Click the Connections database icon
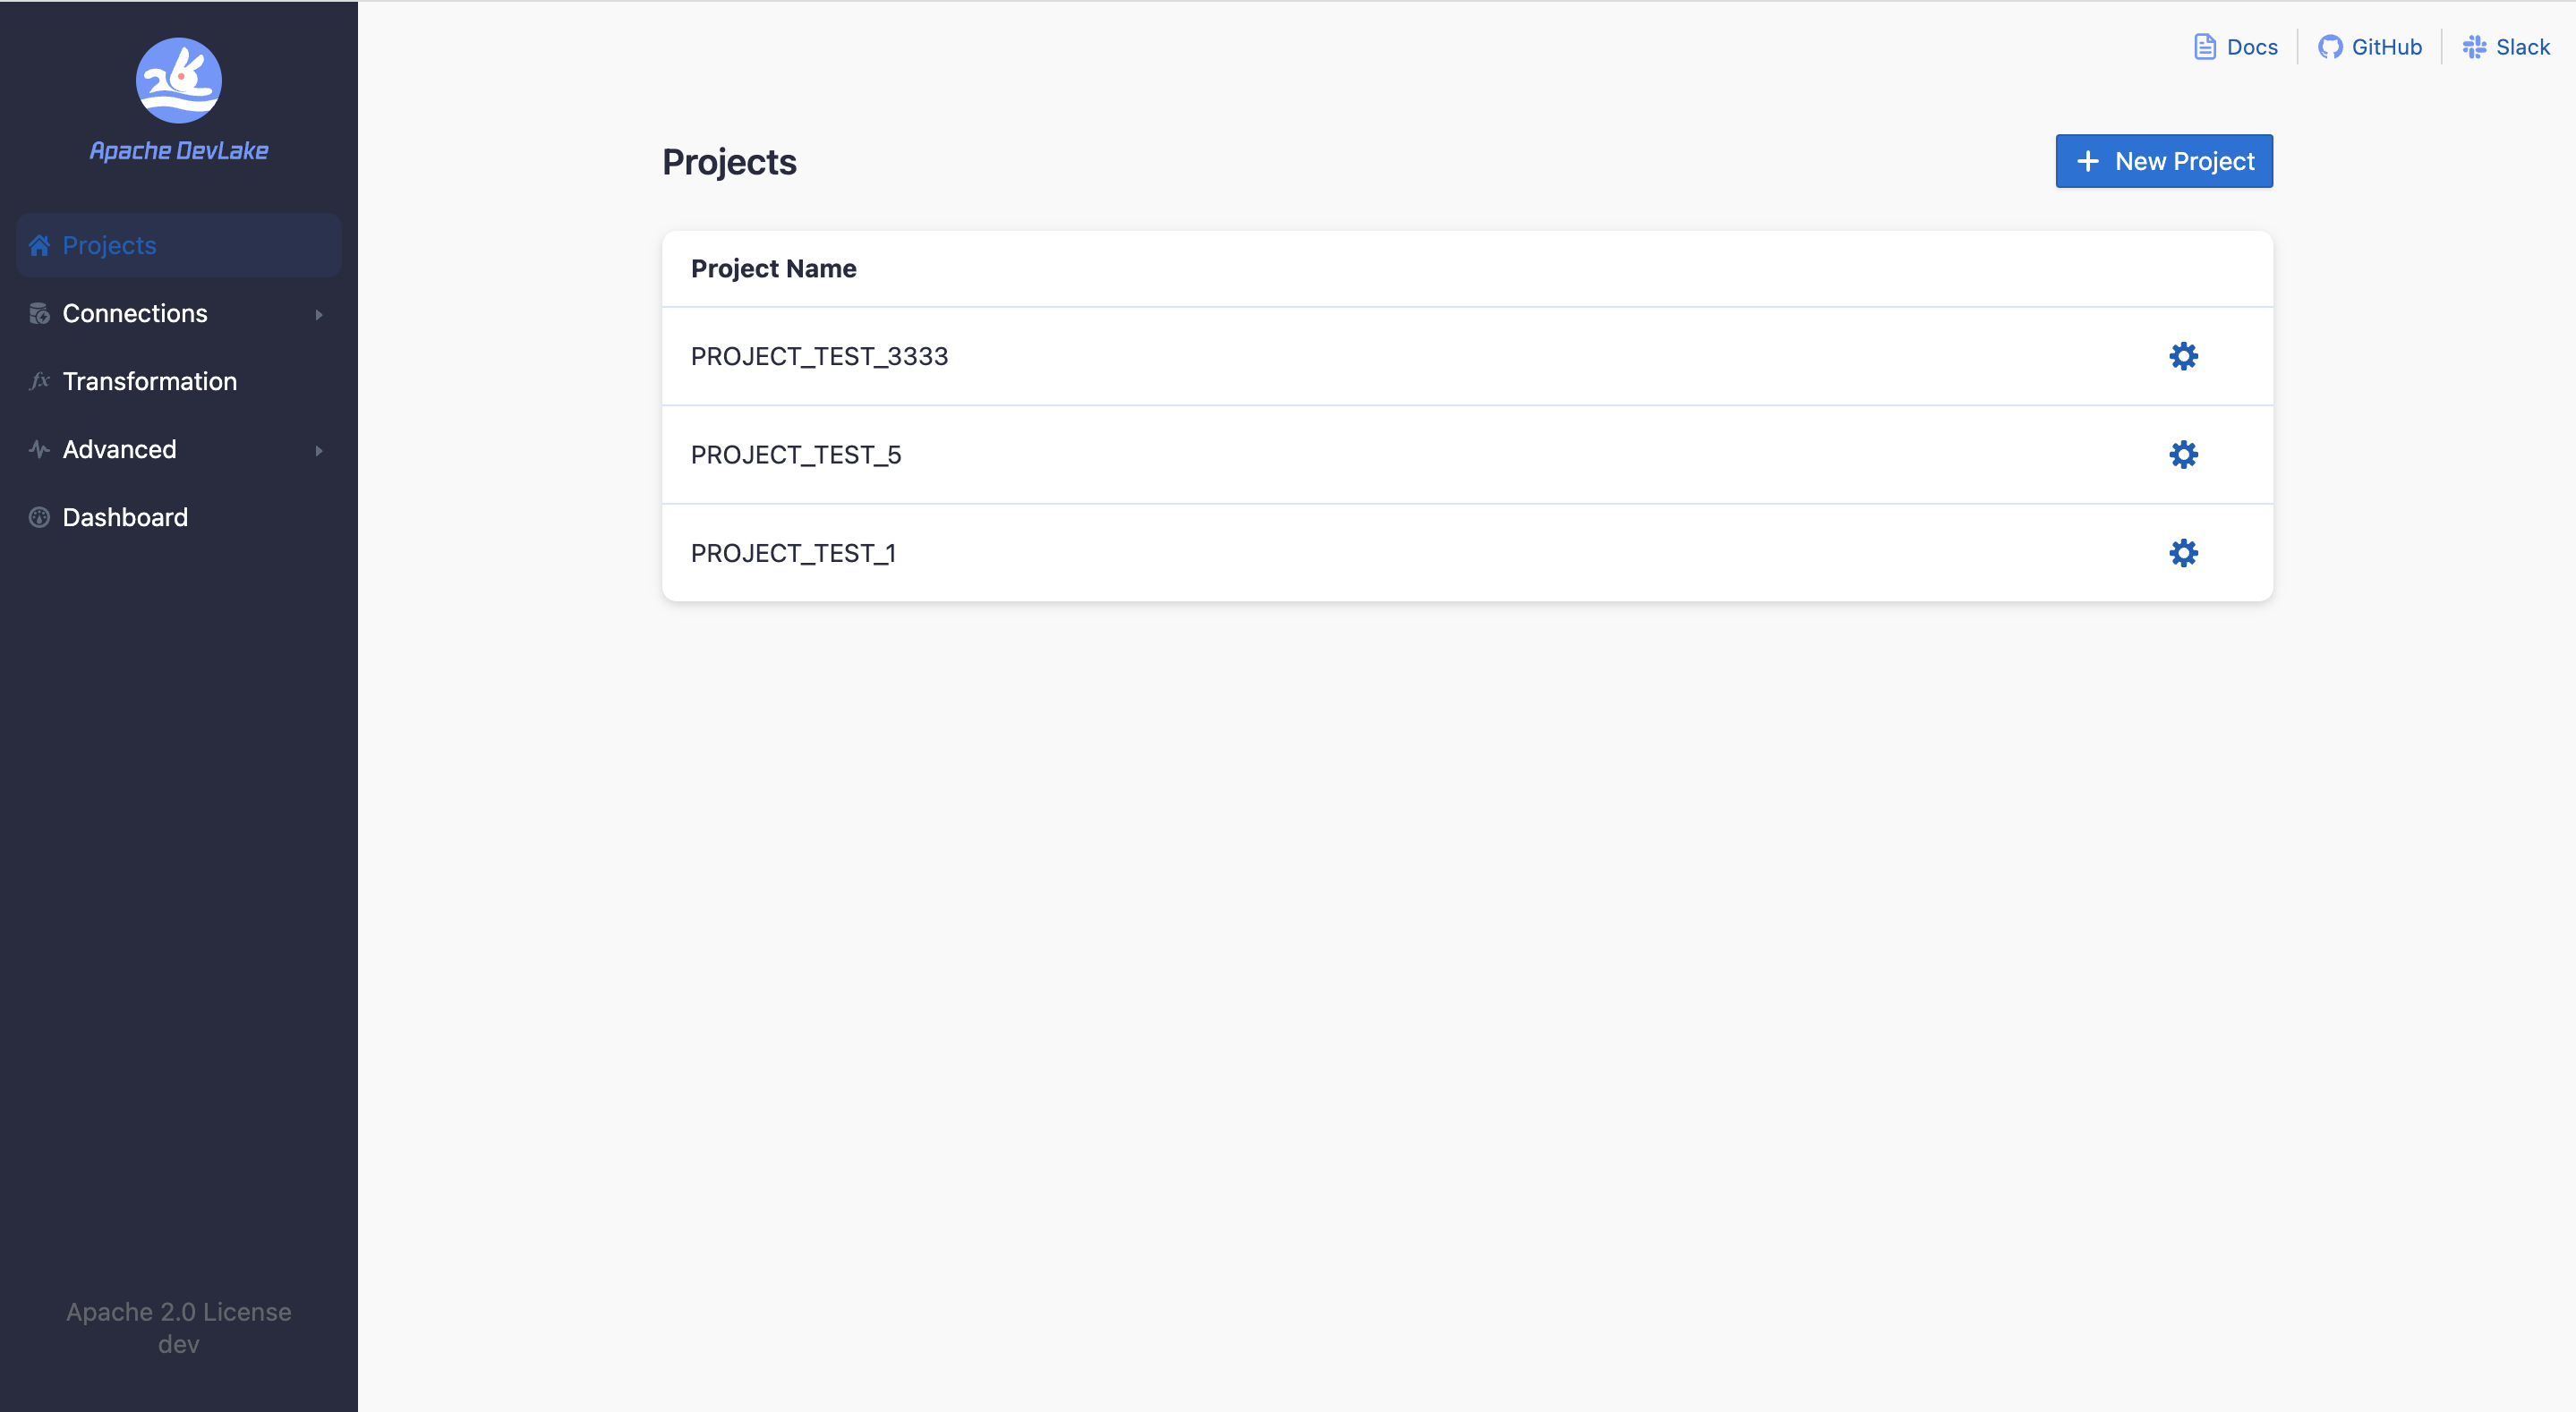This screenshot has height=1412, width=2576. click(x=39, y=313)
